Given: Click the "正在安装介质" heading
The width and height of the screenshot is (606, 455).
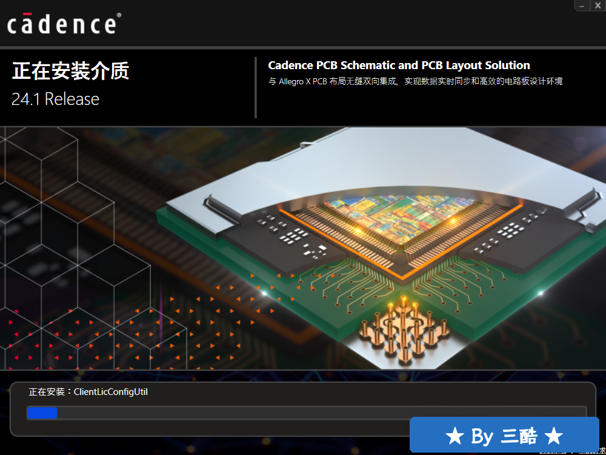Looking at the screenshot, I should pos(70,71).
